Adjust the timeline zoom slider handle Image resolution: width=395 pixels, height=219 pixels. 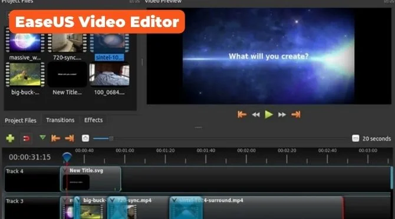pos(111,138)
